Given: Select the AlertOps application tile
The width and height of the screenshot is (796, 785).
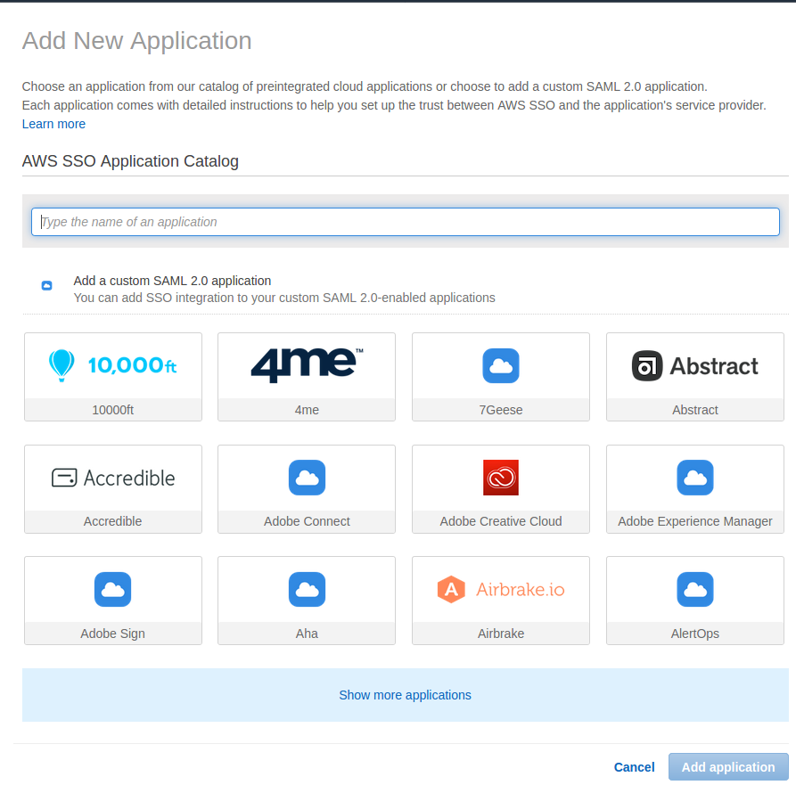Looking at the screenshot, I should pyautogui.click(x=694, y=600).
